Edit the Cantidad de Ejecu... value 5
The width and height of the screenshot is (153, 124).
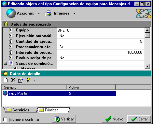[101, 41]
